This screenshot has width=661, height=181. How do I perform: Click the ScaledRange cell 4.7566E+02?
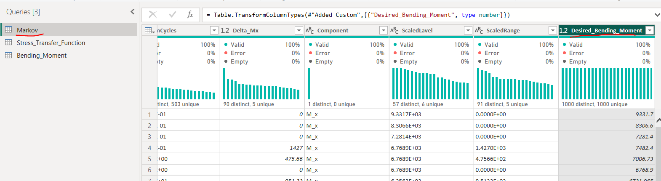[x=516, y=159]
